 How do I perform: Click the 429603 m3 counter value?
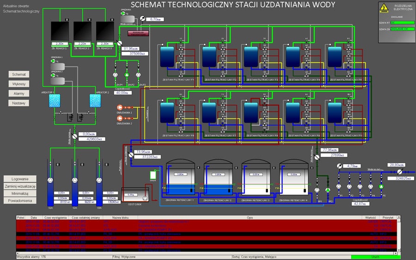92,139
